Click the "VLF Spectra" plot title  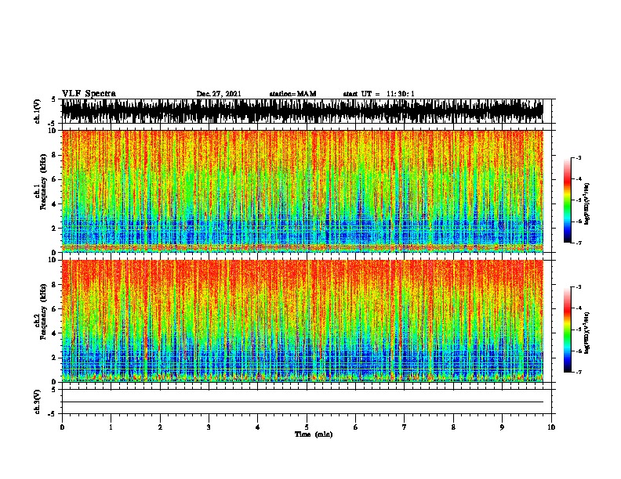coord(89,94)
